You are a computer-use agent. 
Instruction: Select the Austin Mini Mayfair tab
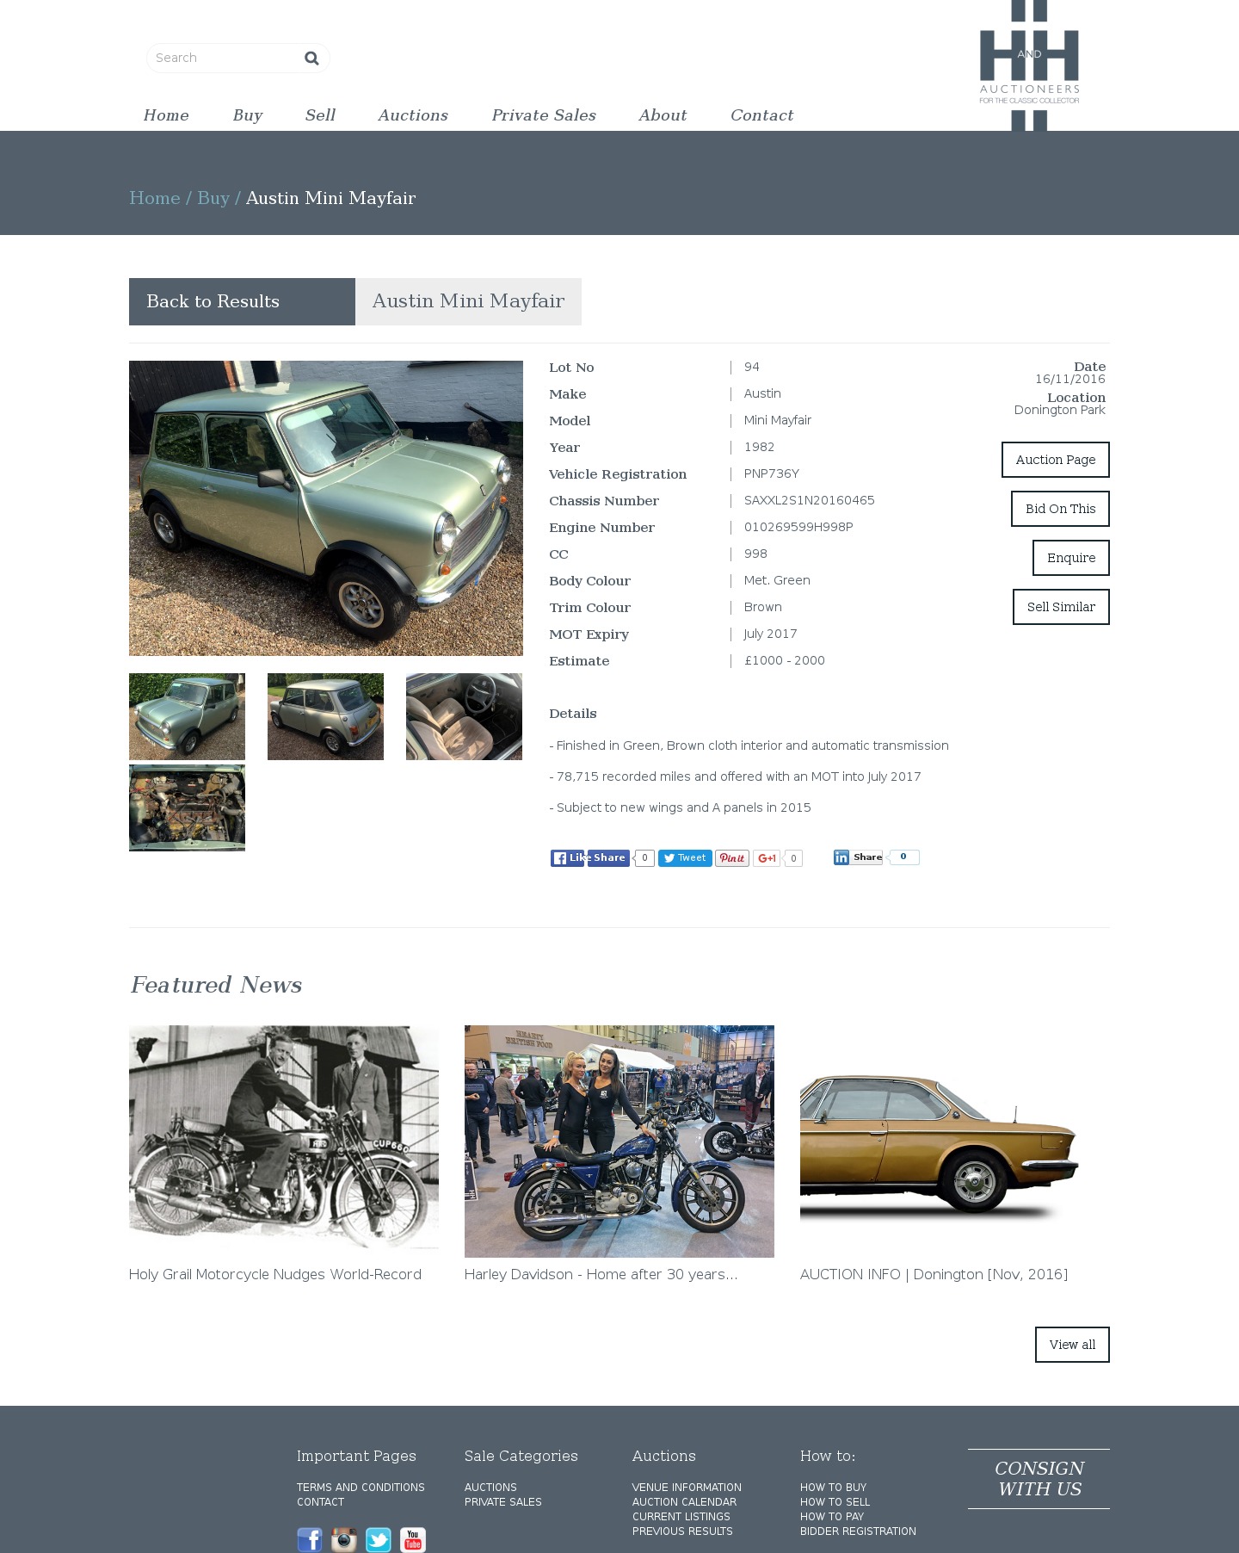pos(468,301)
